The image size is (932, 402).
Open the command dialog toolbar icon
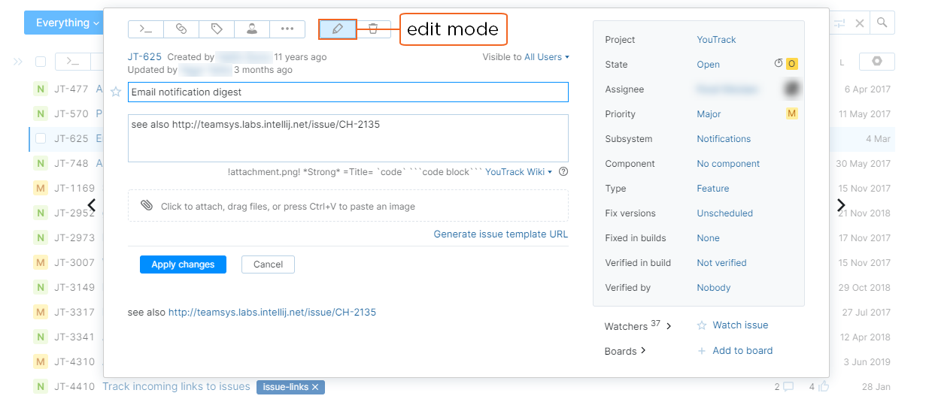(x=146, y=29)
